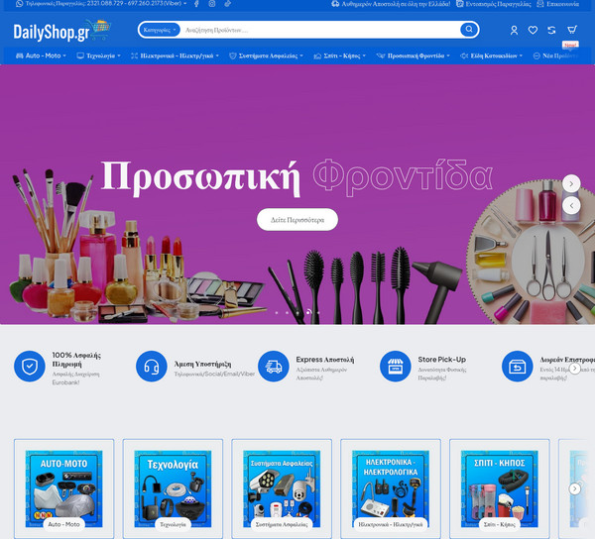595x539 pixels.
Task: Click the Express Αποστολή heading text
Action: coord(325,360)
